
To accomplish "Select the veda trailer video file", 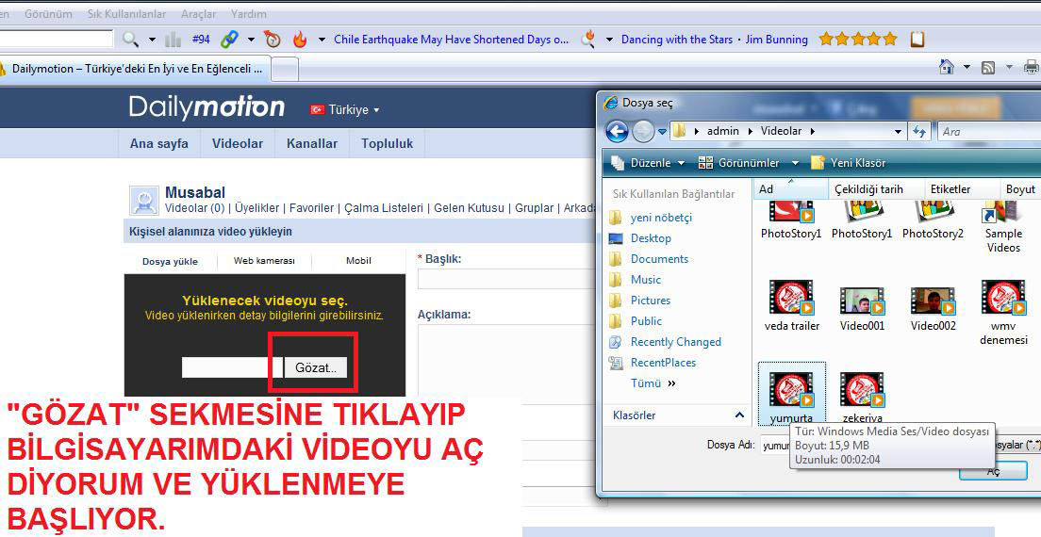I will point(791,305).
